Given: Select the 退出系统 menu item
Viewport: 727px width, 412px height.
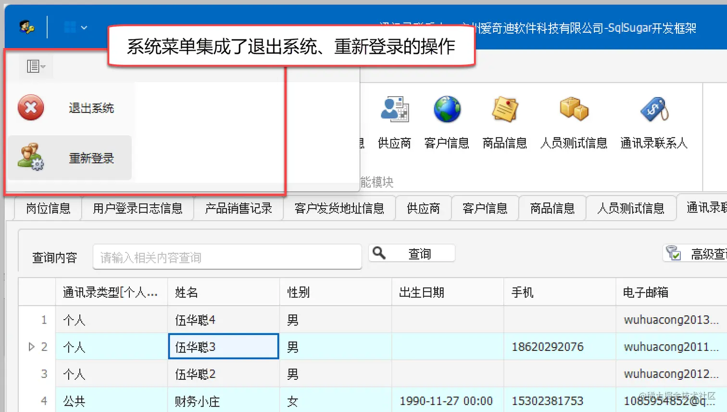Looking at the screenshot, I should [x=70, y=108].
